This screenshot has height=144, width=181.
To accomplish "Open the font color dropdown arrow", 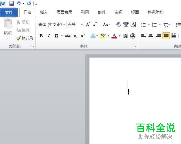I will 119,36.
